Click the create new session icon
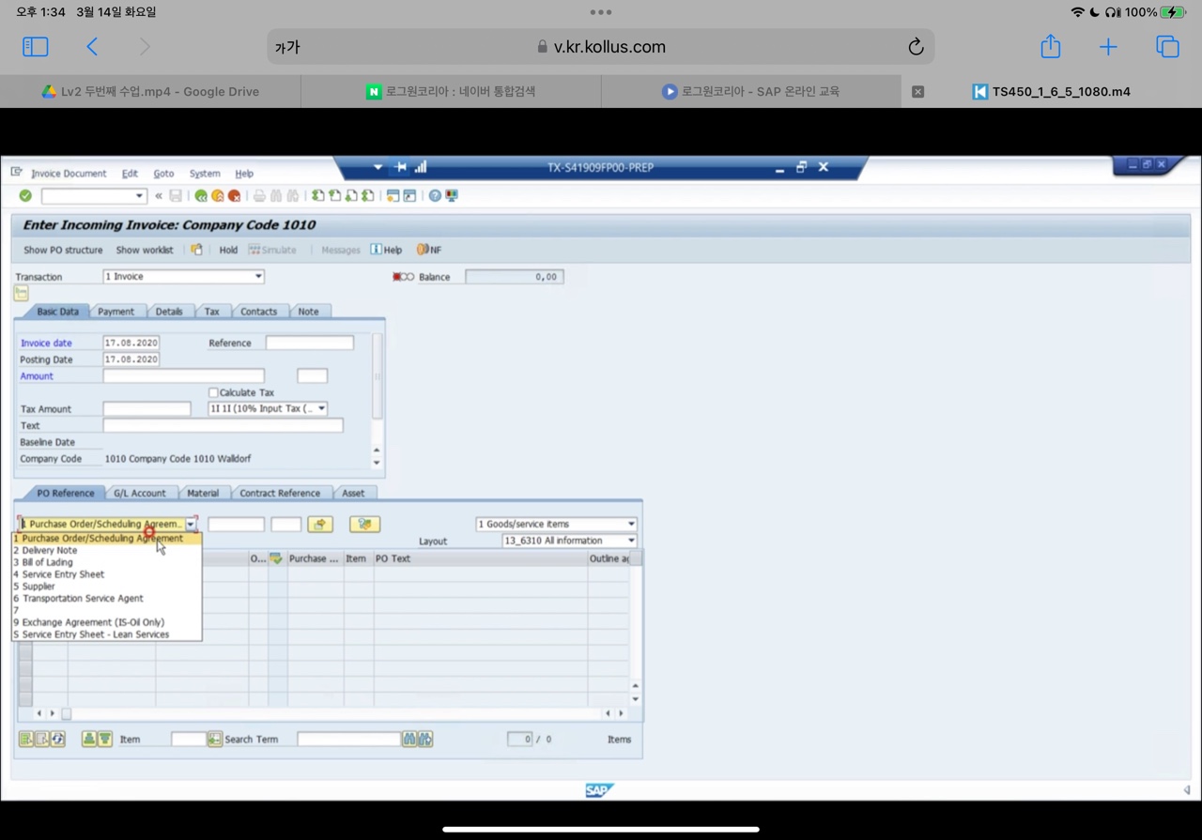Image resolution: width=1202 pixels, height=840 pixels. click(x=393, y=195)
